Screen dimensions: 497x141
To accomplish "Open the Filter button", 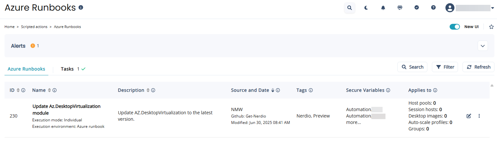I will point(445,67).
